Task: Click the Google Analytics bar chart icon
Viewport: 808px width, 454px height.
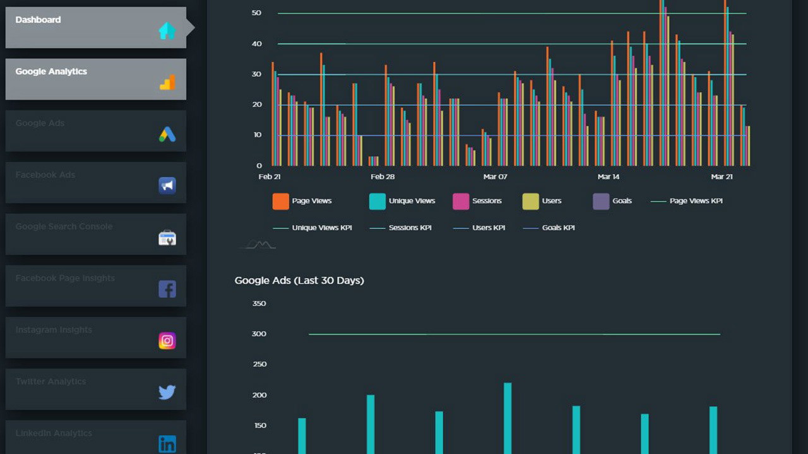Action: tap(167, 83)
